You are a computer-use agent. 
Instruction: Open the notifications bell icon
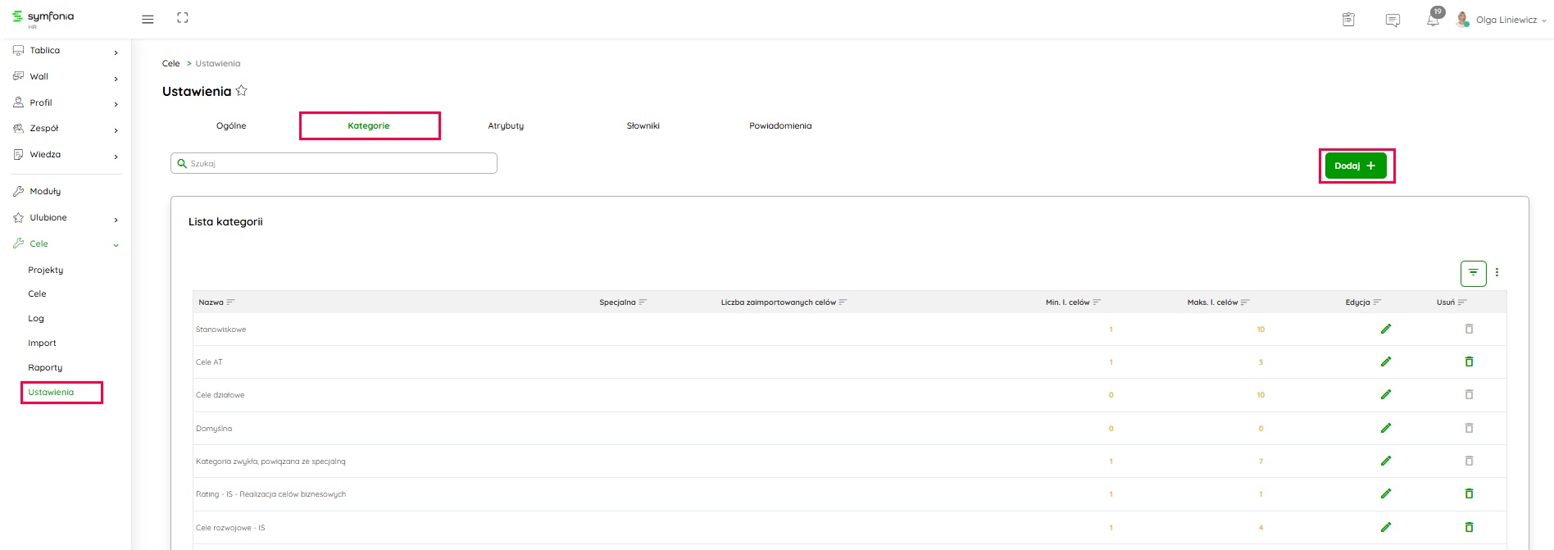point(1433,20)
